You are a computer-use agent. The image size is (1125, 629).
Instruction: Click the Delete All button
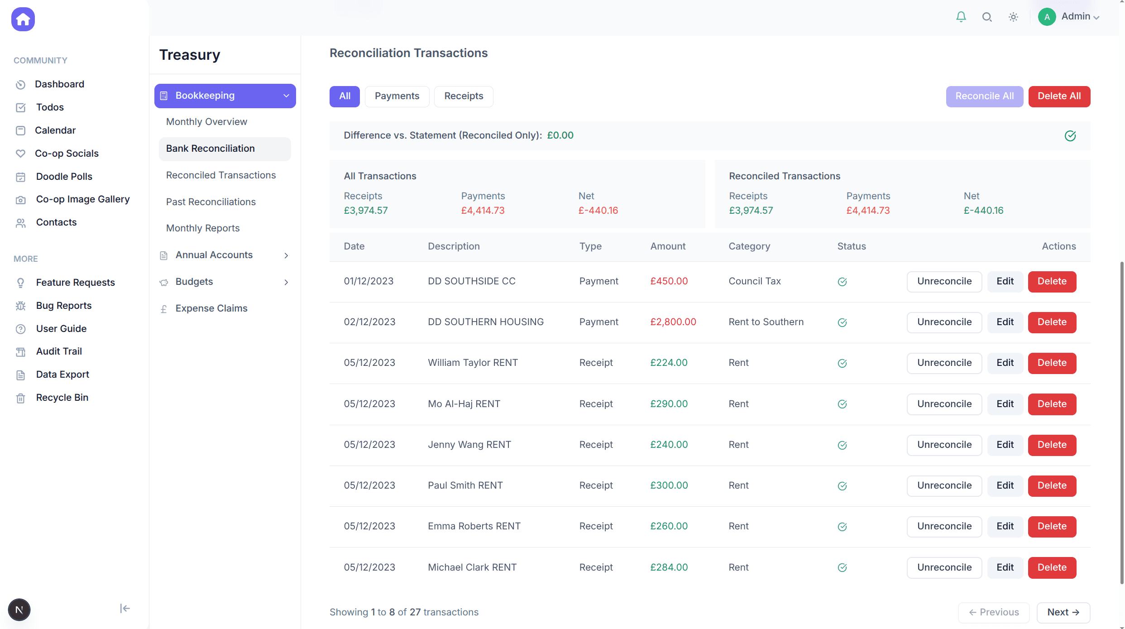click(1059, 96)
